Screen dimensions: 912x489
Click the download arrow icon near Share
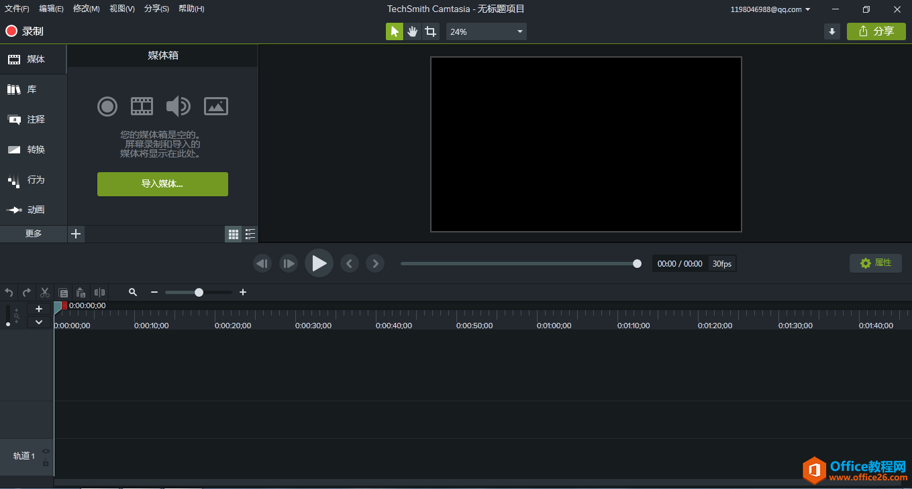[832, 31]
